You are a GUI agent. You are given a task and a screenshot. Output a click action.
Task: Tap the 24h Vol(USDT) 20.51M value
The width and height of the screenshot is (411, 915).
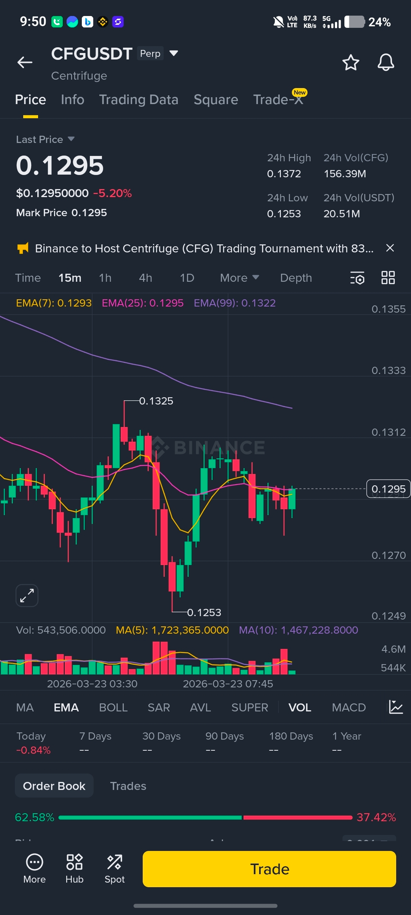(342, 214)
